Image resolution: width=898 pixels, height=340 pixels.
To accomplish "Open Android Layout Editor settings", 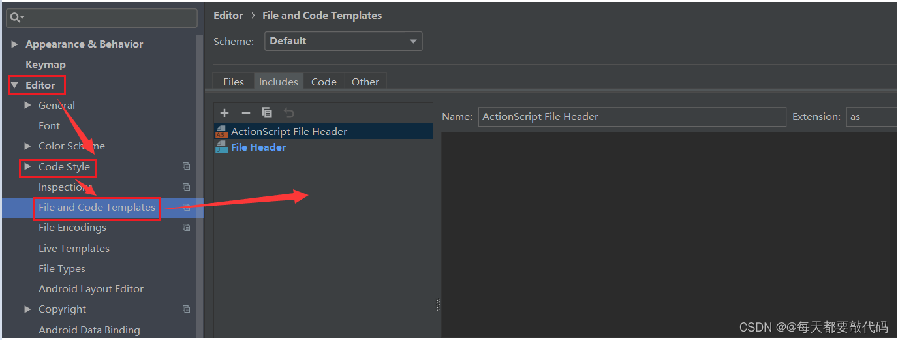I will pos(91,288).
